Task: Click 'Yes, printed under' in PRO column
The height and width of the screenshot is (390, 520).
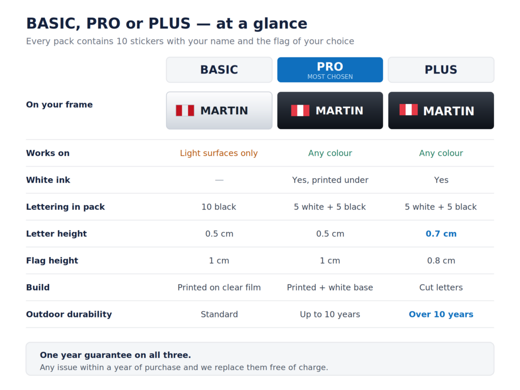Action: point(330,180)
